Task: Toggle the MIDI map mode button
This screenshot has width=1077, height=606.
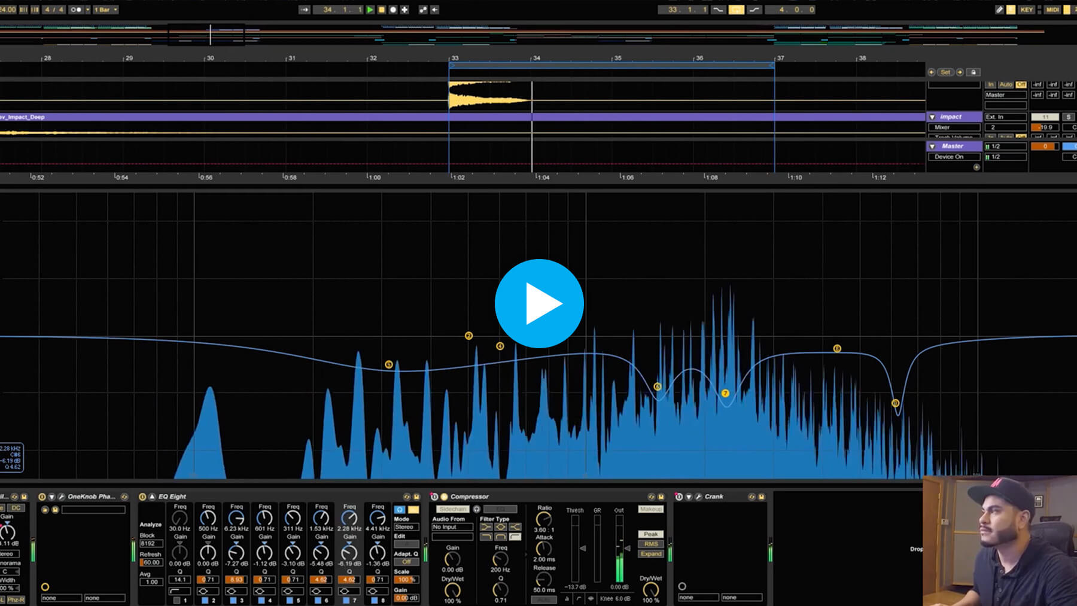Action: point(1052,10)
